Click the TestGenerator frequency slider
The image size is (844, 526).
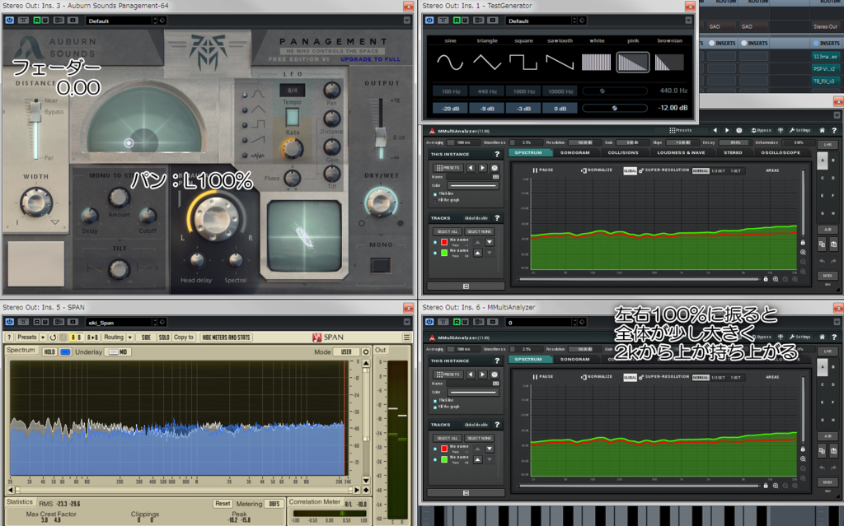pyautogui.click(x=614, y=91)
